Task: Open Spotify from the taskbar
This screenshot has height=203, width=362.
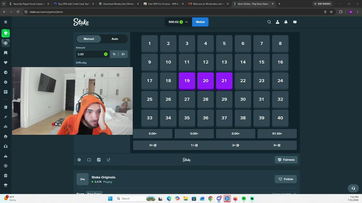Action: (x=244, y=198)
